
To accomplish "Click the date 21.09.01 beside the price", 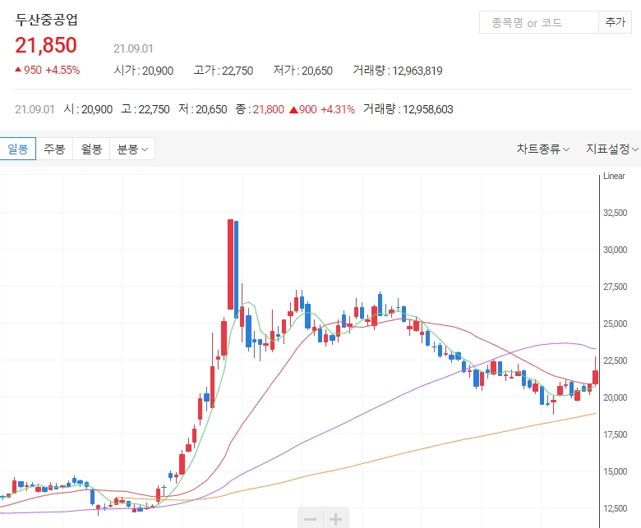I will [133, 49].
